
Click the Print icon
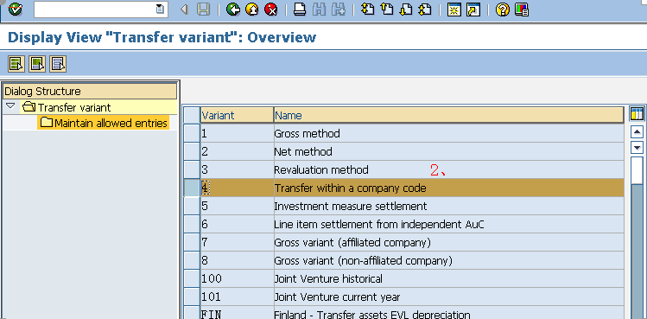coord(300,10)
